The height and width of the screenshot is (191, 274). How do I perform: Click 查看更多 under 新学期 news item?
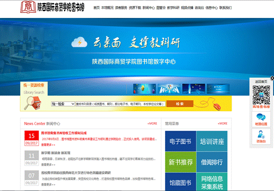pyautogui.click(x=48, y=165)
